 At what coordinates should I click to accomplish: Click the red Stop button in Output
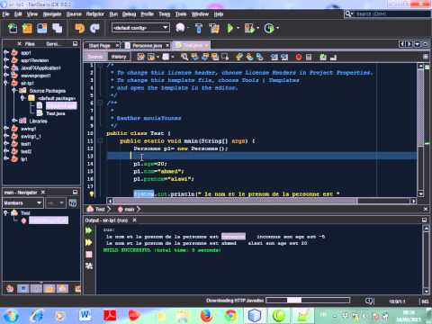point(89,255)
